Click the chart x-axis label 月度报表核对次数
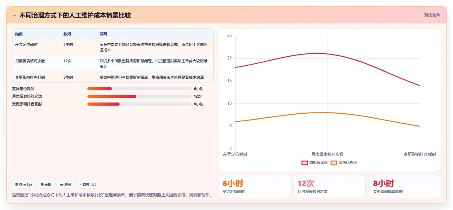Image resolution: width=453 pixels, height=210 pixels. pyautogui.click(x=328, y=154)
